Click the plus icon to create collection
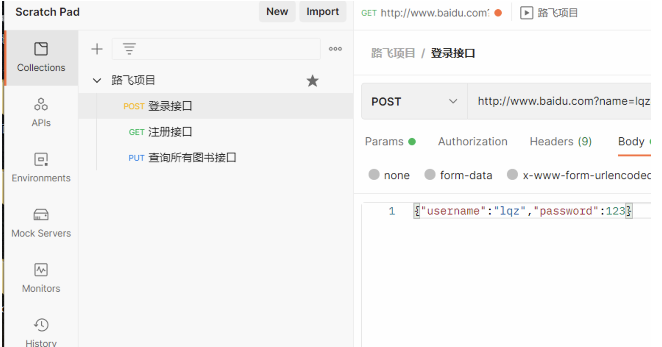This screenshot has height=347, width=662. click(97, 49)
